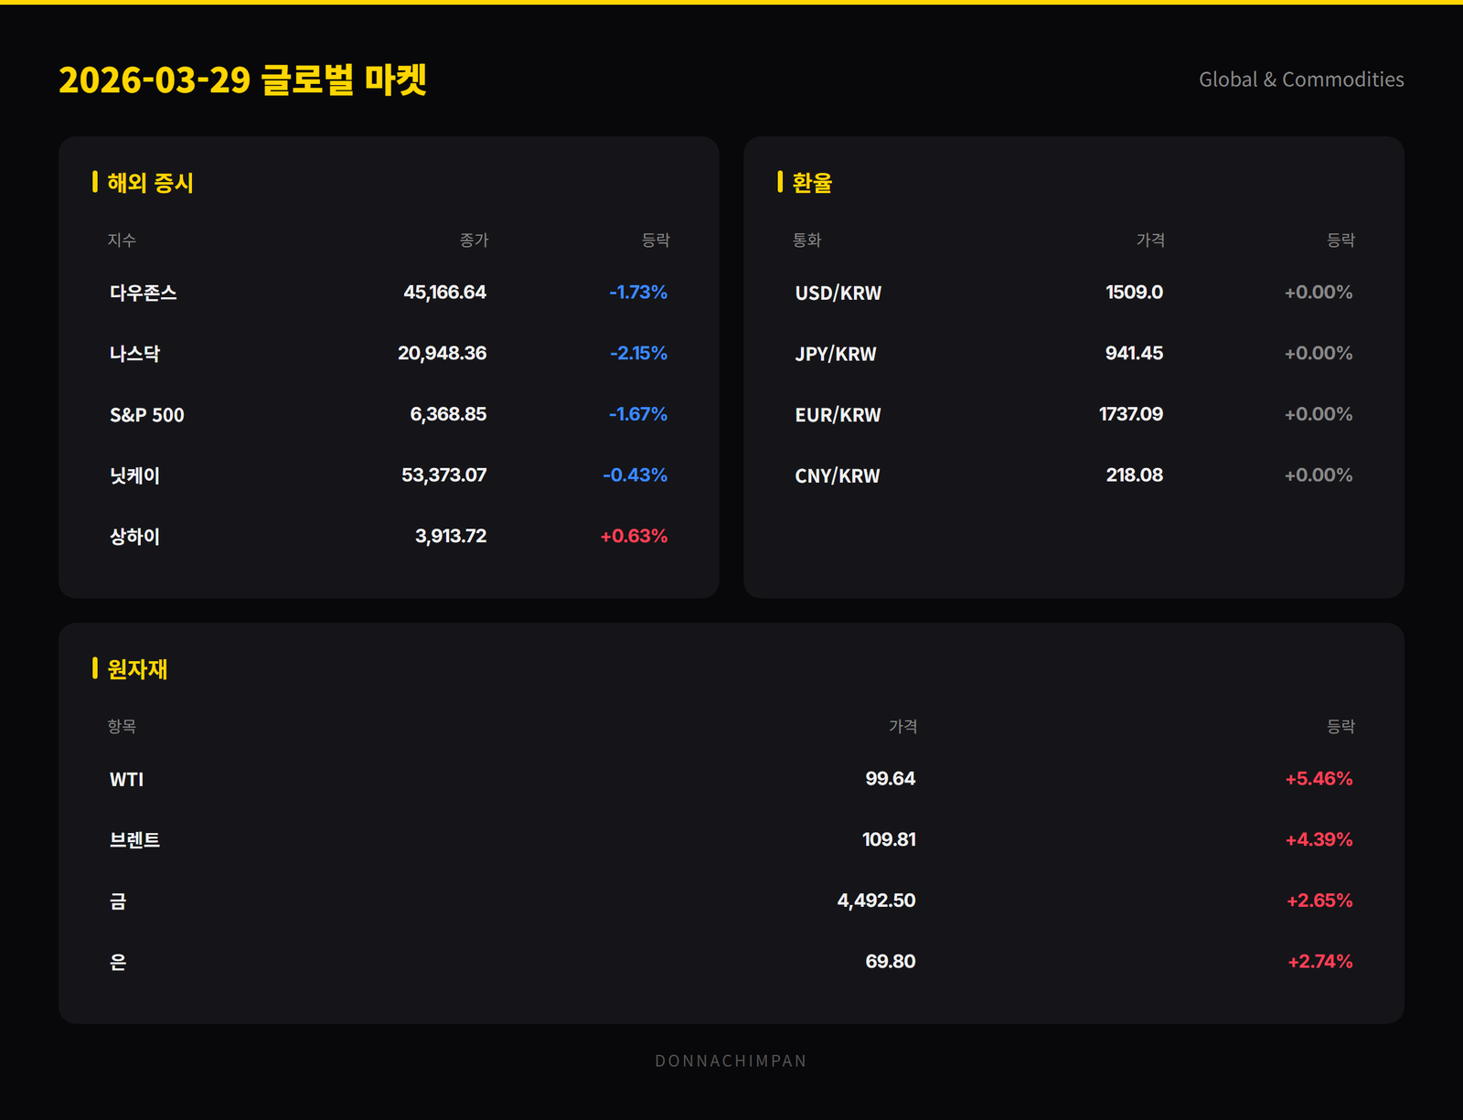This screenshot has height=1120, width=1463.
Task: Click the CNY/KRW currency label
Action: coord(836,475)
